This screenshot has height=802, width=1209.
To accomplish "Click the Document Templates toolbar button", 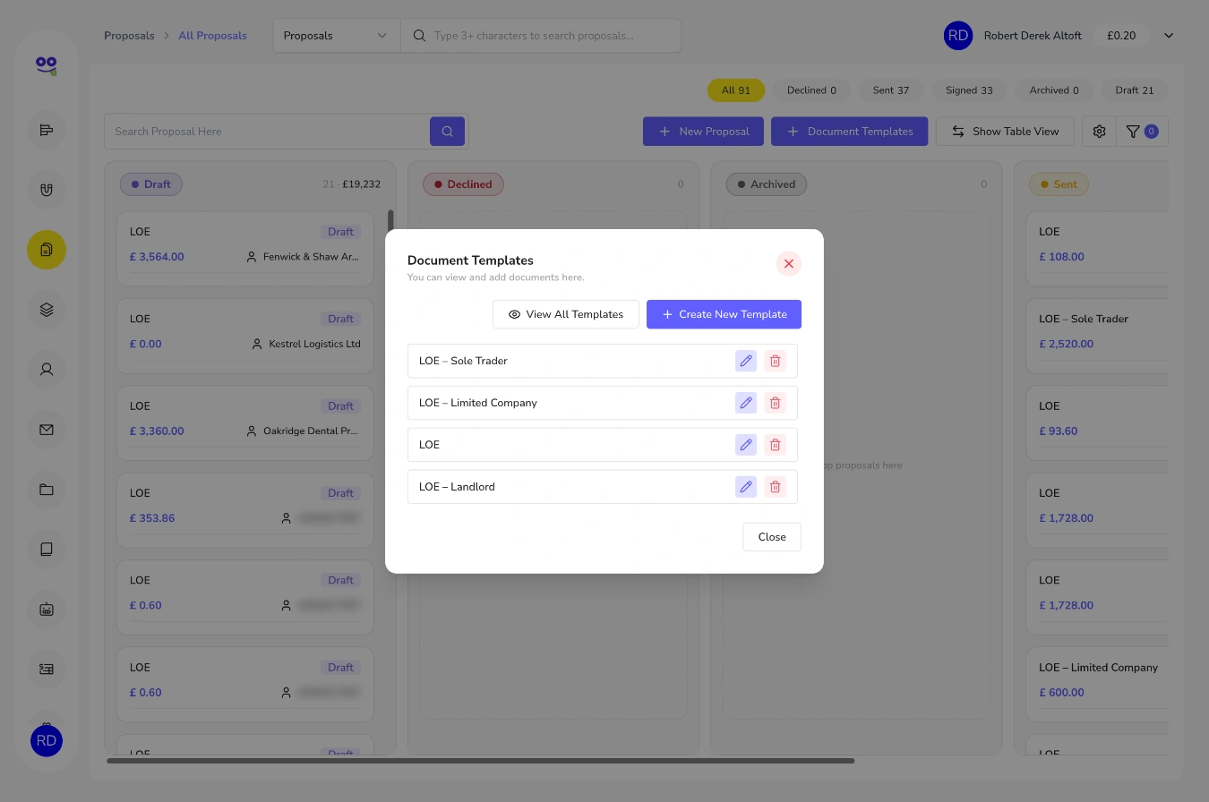I will [849, 132].
